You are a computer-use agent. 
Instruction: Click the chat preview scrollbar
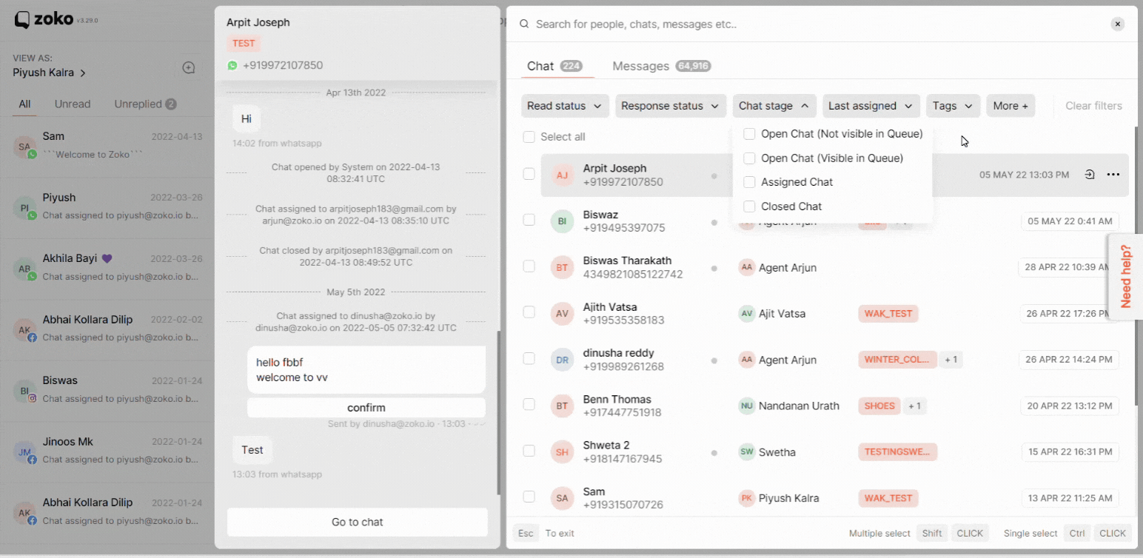[x=498, y=413]
